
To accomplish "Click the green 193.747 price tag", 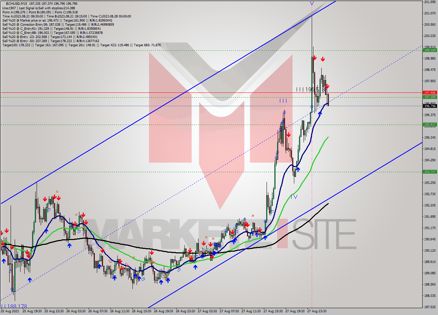I will (x=429, y=172).
